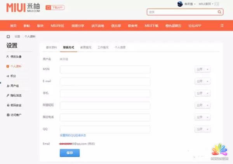Screen dimensions: 233x164
Task: Switch to the 教育情况 tab
Action: click(86, 47)
